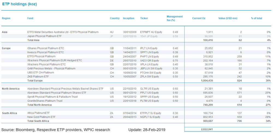Select the Region column header
273x133 pixels.
coord(6,18)
